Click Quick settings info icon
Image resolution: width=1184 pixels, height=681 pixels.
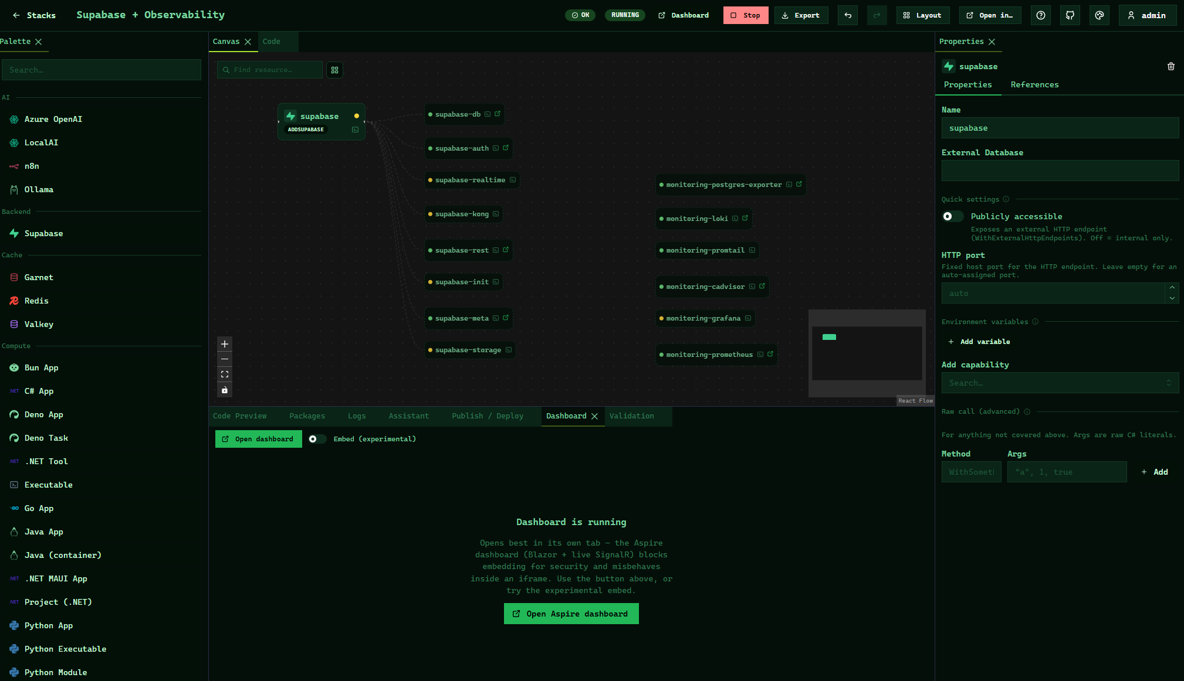(1006, 199)
